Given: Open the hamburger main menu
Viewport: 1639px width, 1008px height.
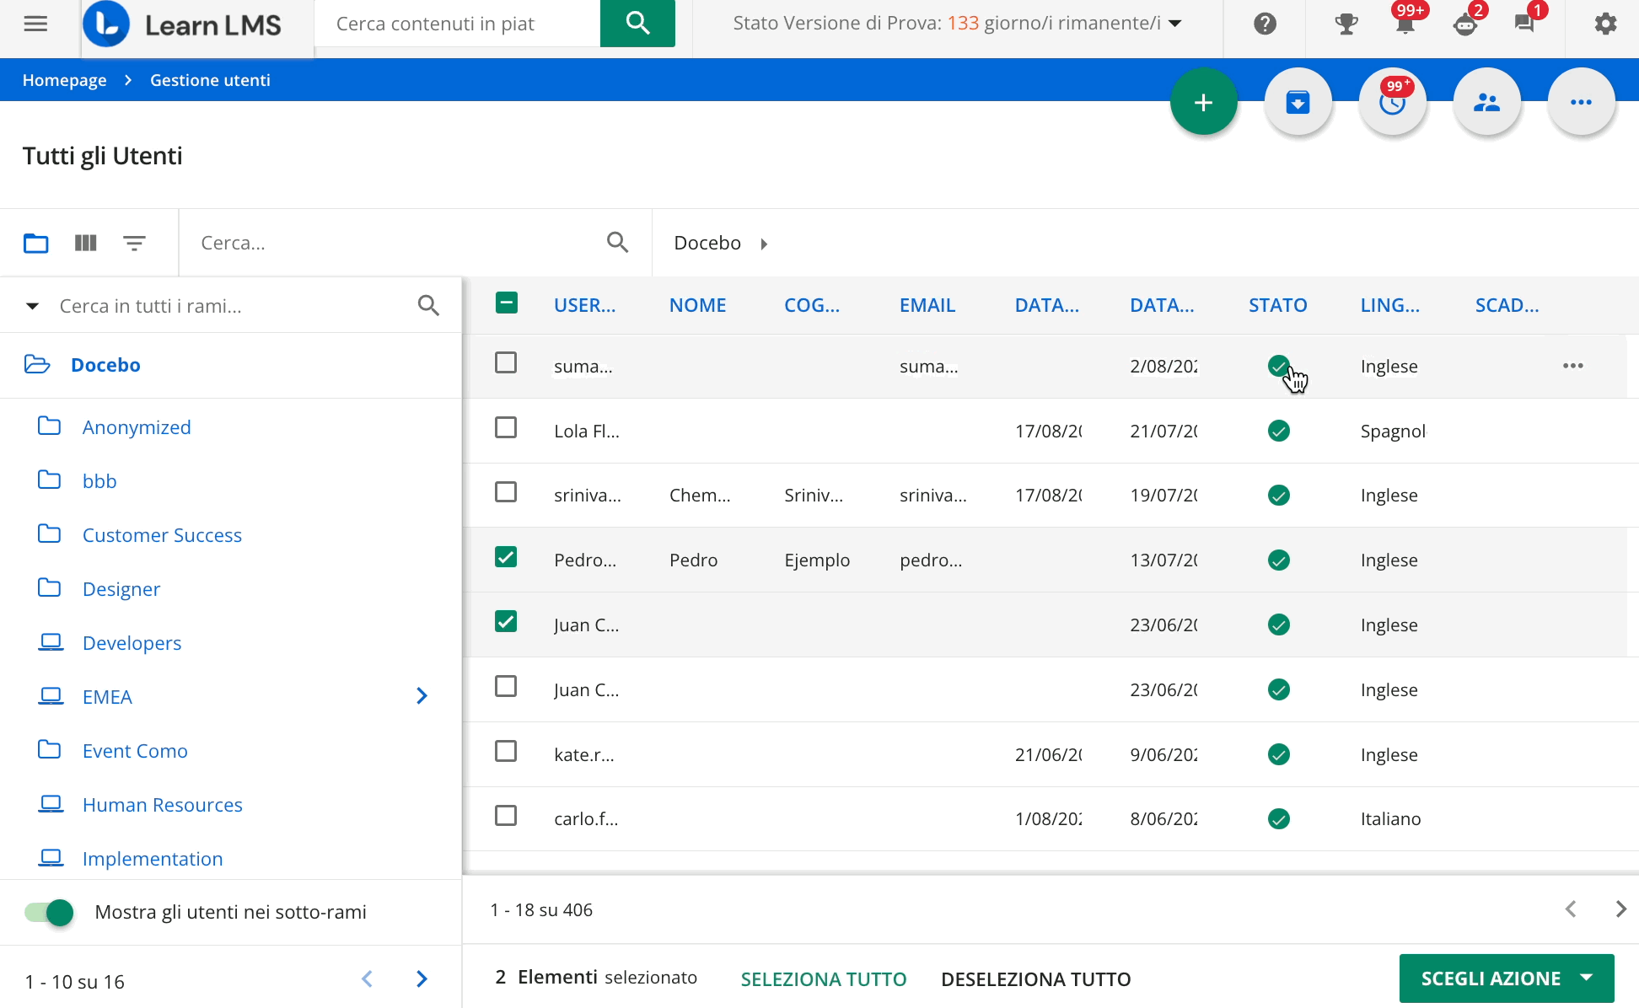Looking at the screenshot, I should click(35, 24).
